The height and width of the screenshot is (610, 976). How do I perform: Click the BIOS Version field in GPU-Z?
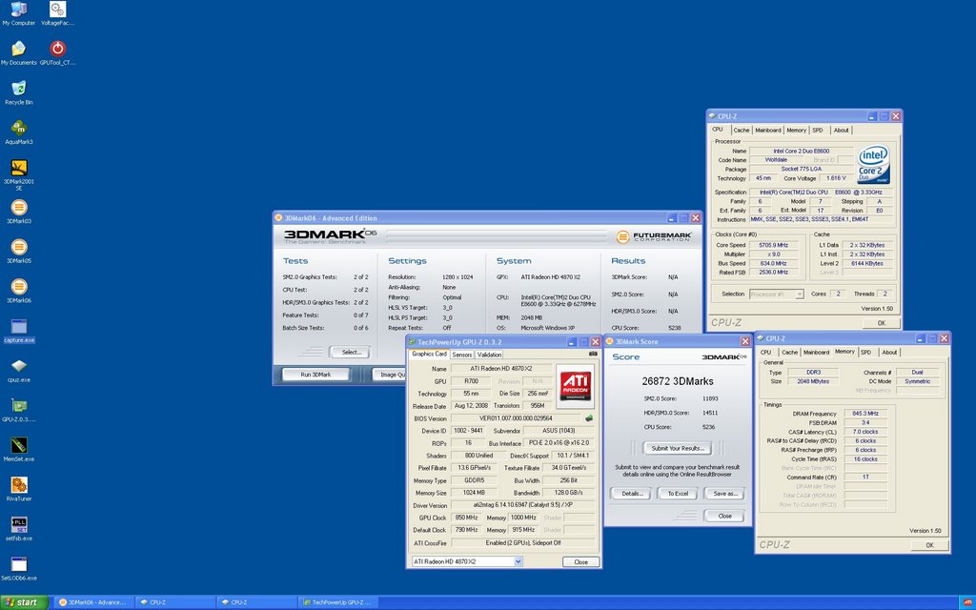(x=517, y=418)
